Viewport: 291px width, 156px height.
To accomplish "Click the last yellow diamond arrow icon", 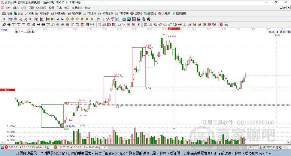I will (92, 19).
